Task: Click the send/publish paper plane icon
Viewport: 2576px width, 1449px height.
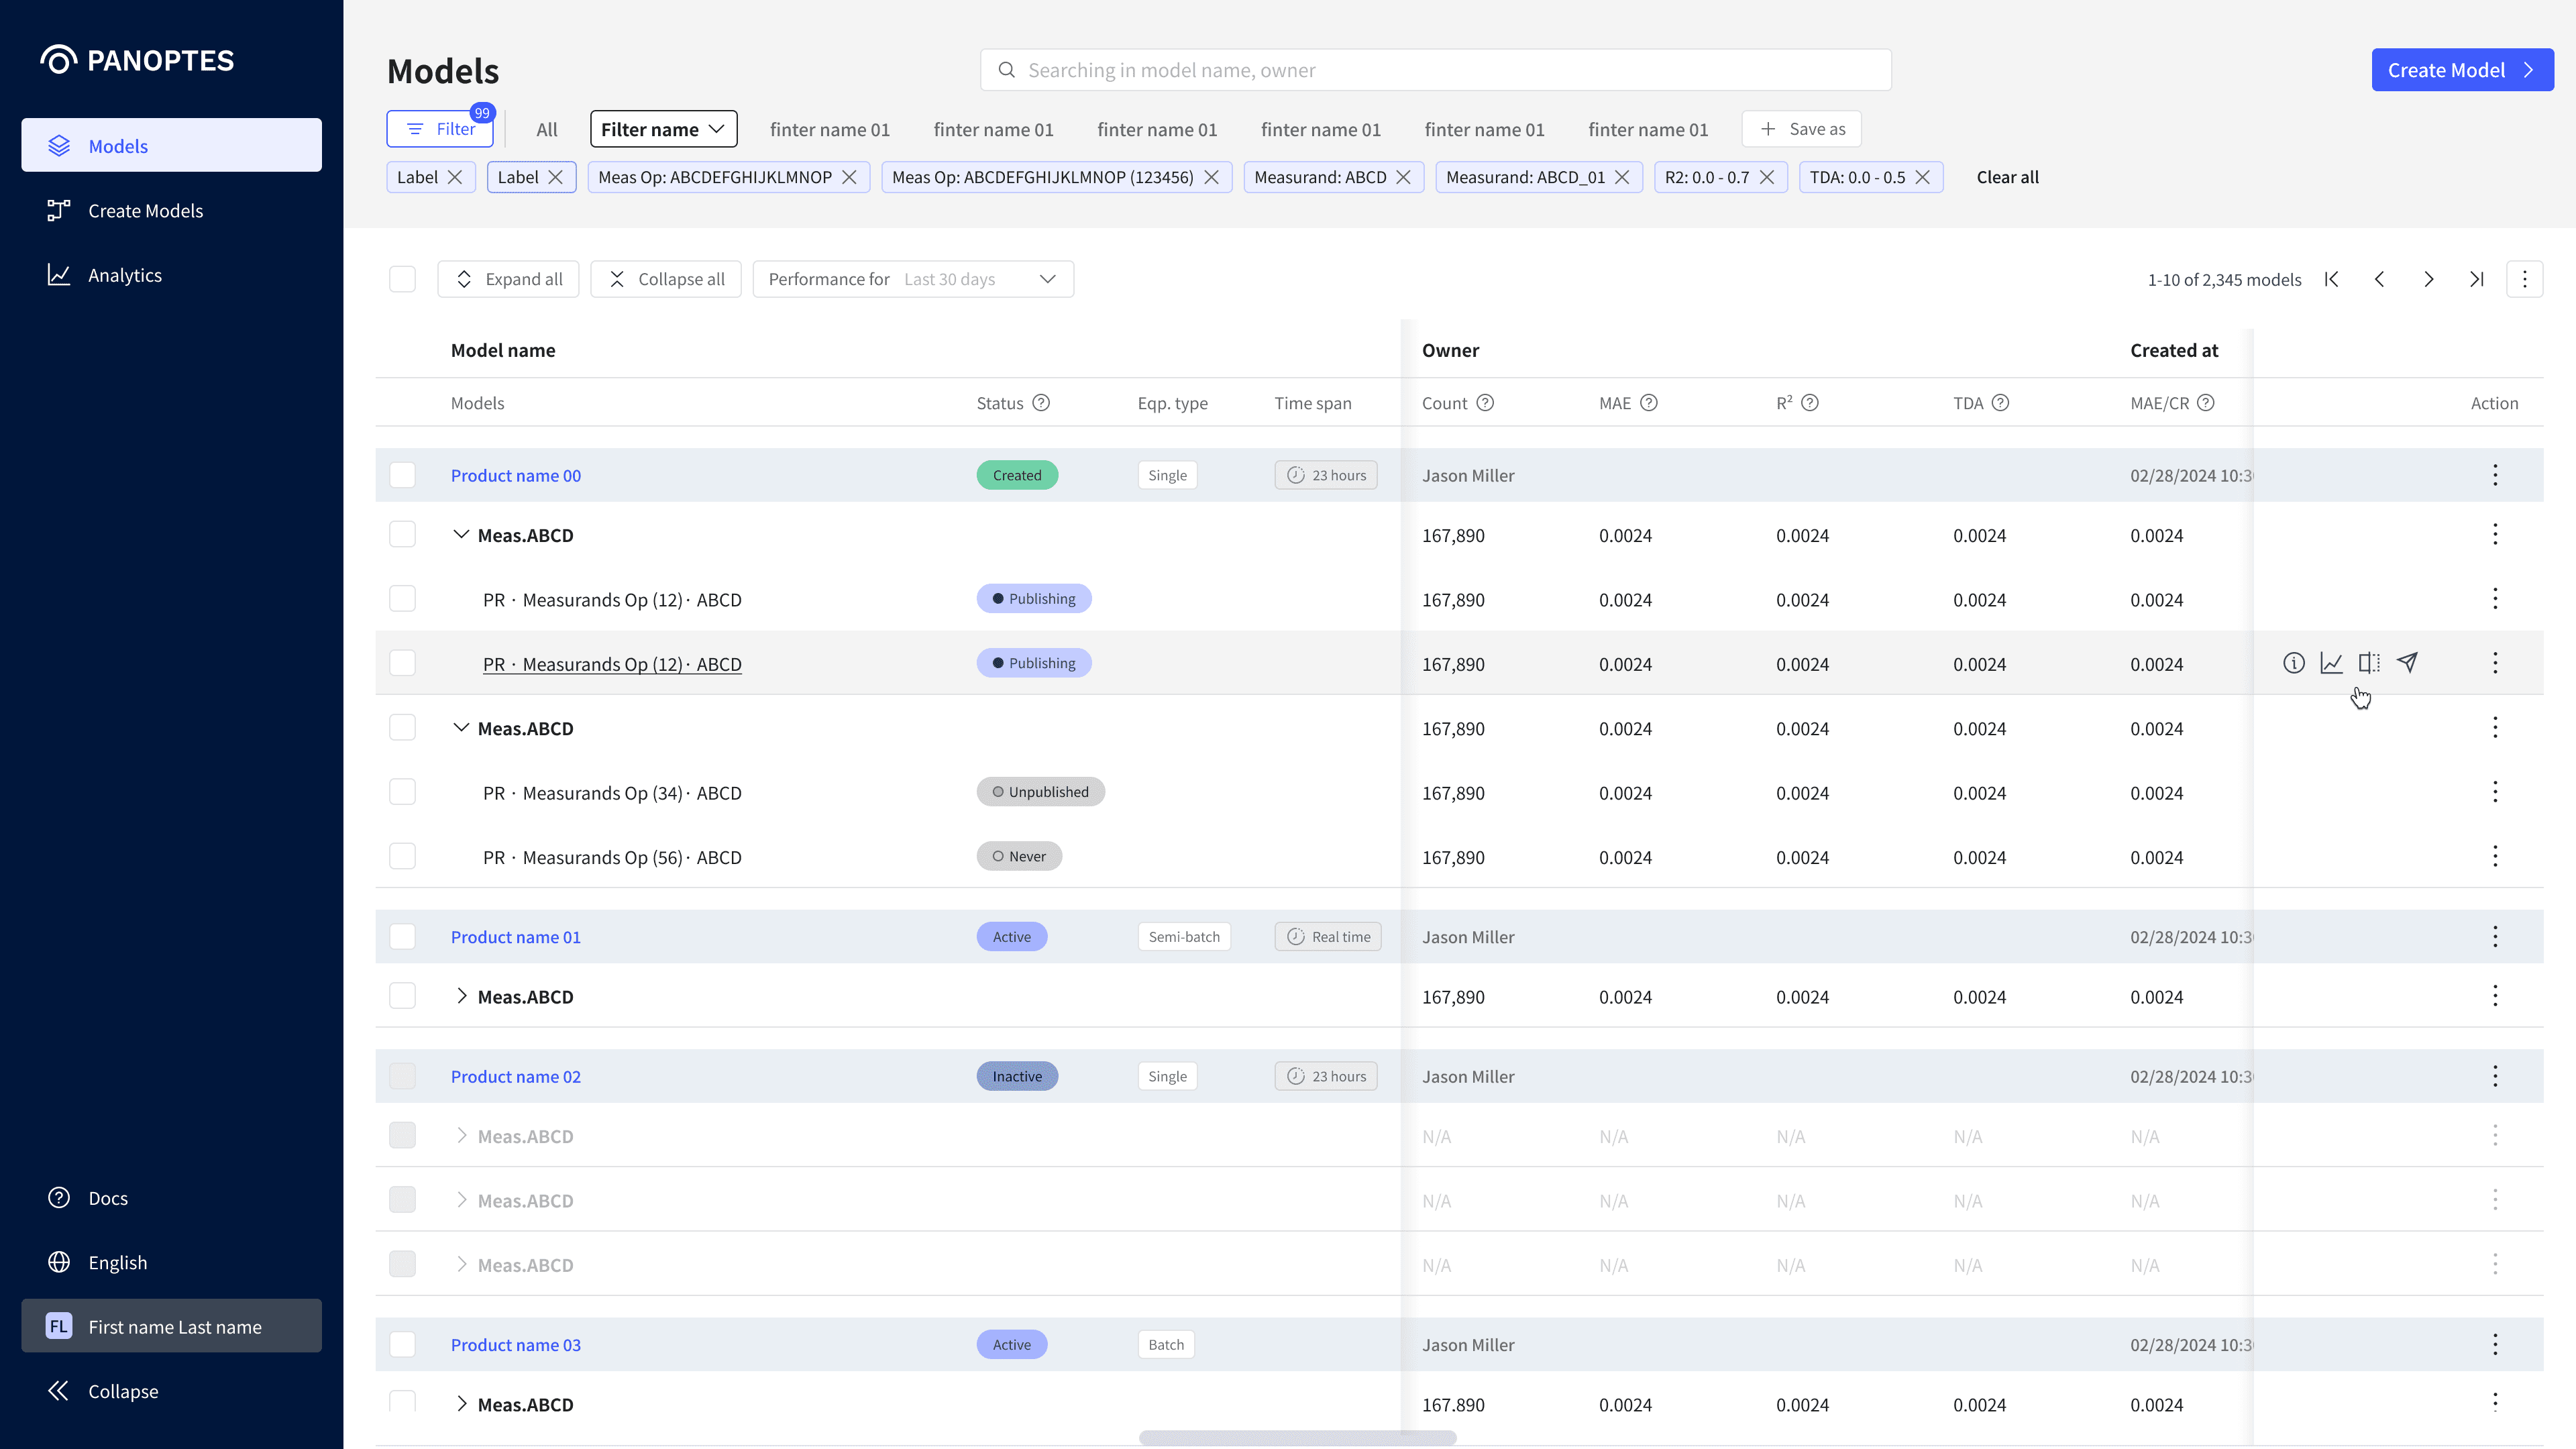Action: 2408,663
